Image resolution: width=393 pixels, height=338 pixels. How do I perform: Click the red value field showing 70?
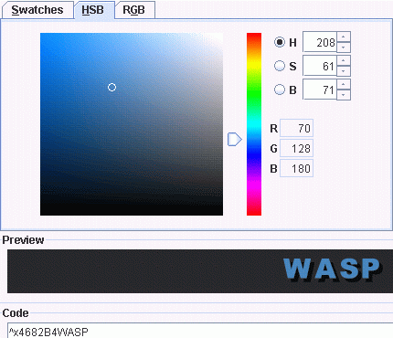(296, 128)
